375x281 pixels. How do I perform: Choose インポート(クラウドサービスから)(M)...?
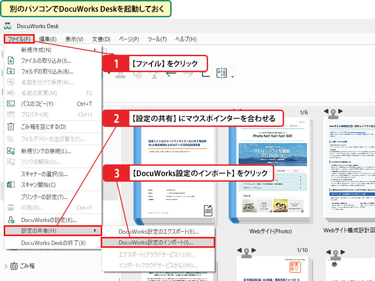[x=158, y=266]
